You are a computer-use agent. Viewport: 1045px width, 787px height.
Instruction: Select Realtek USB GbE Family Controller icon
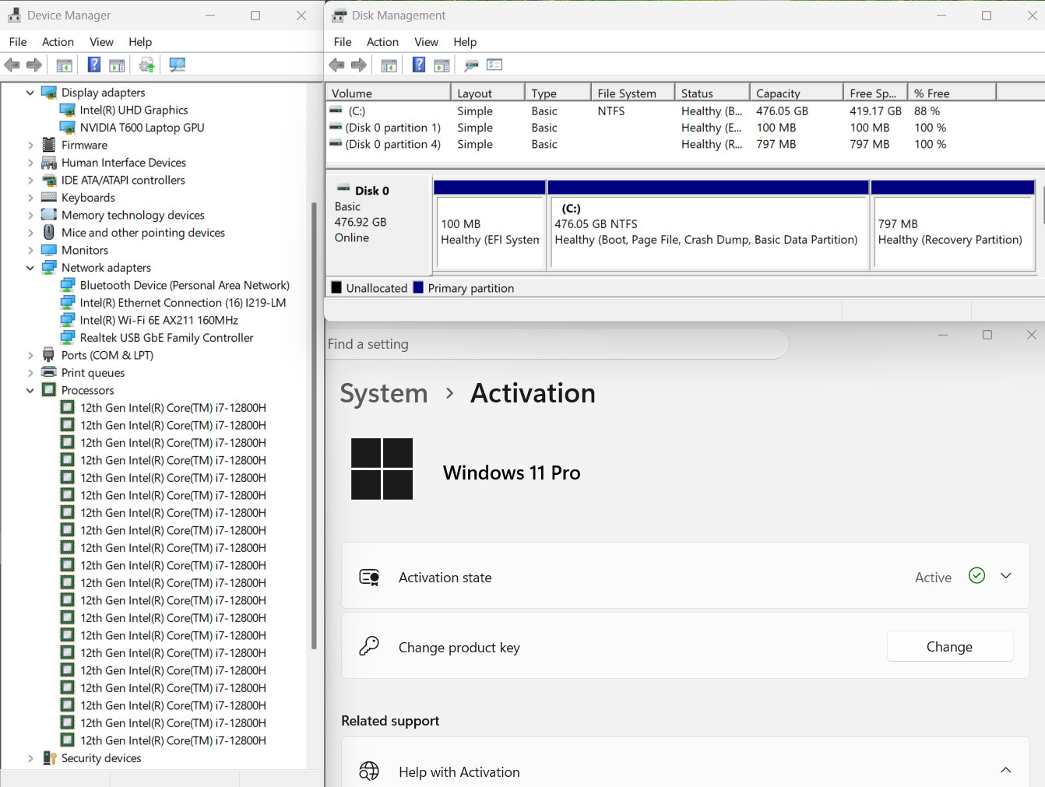pyautogui.click(x=68, y=338)
